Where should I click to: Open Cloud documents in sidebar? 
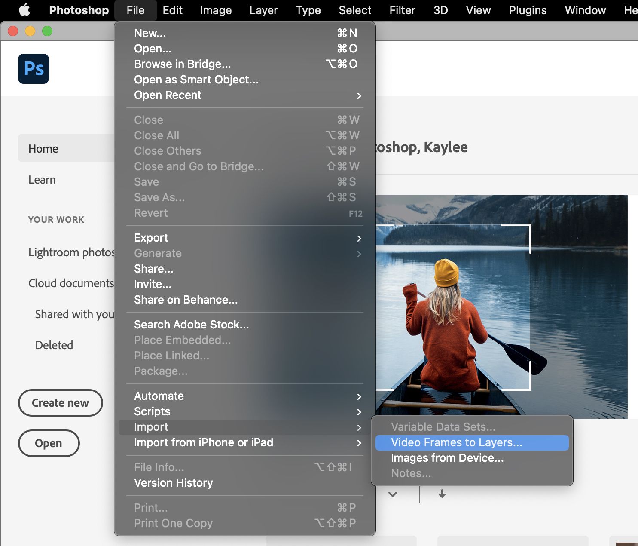[x=71, y=283]
